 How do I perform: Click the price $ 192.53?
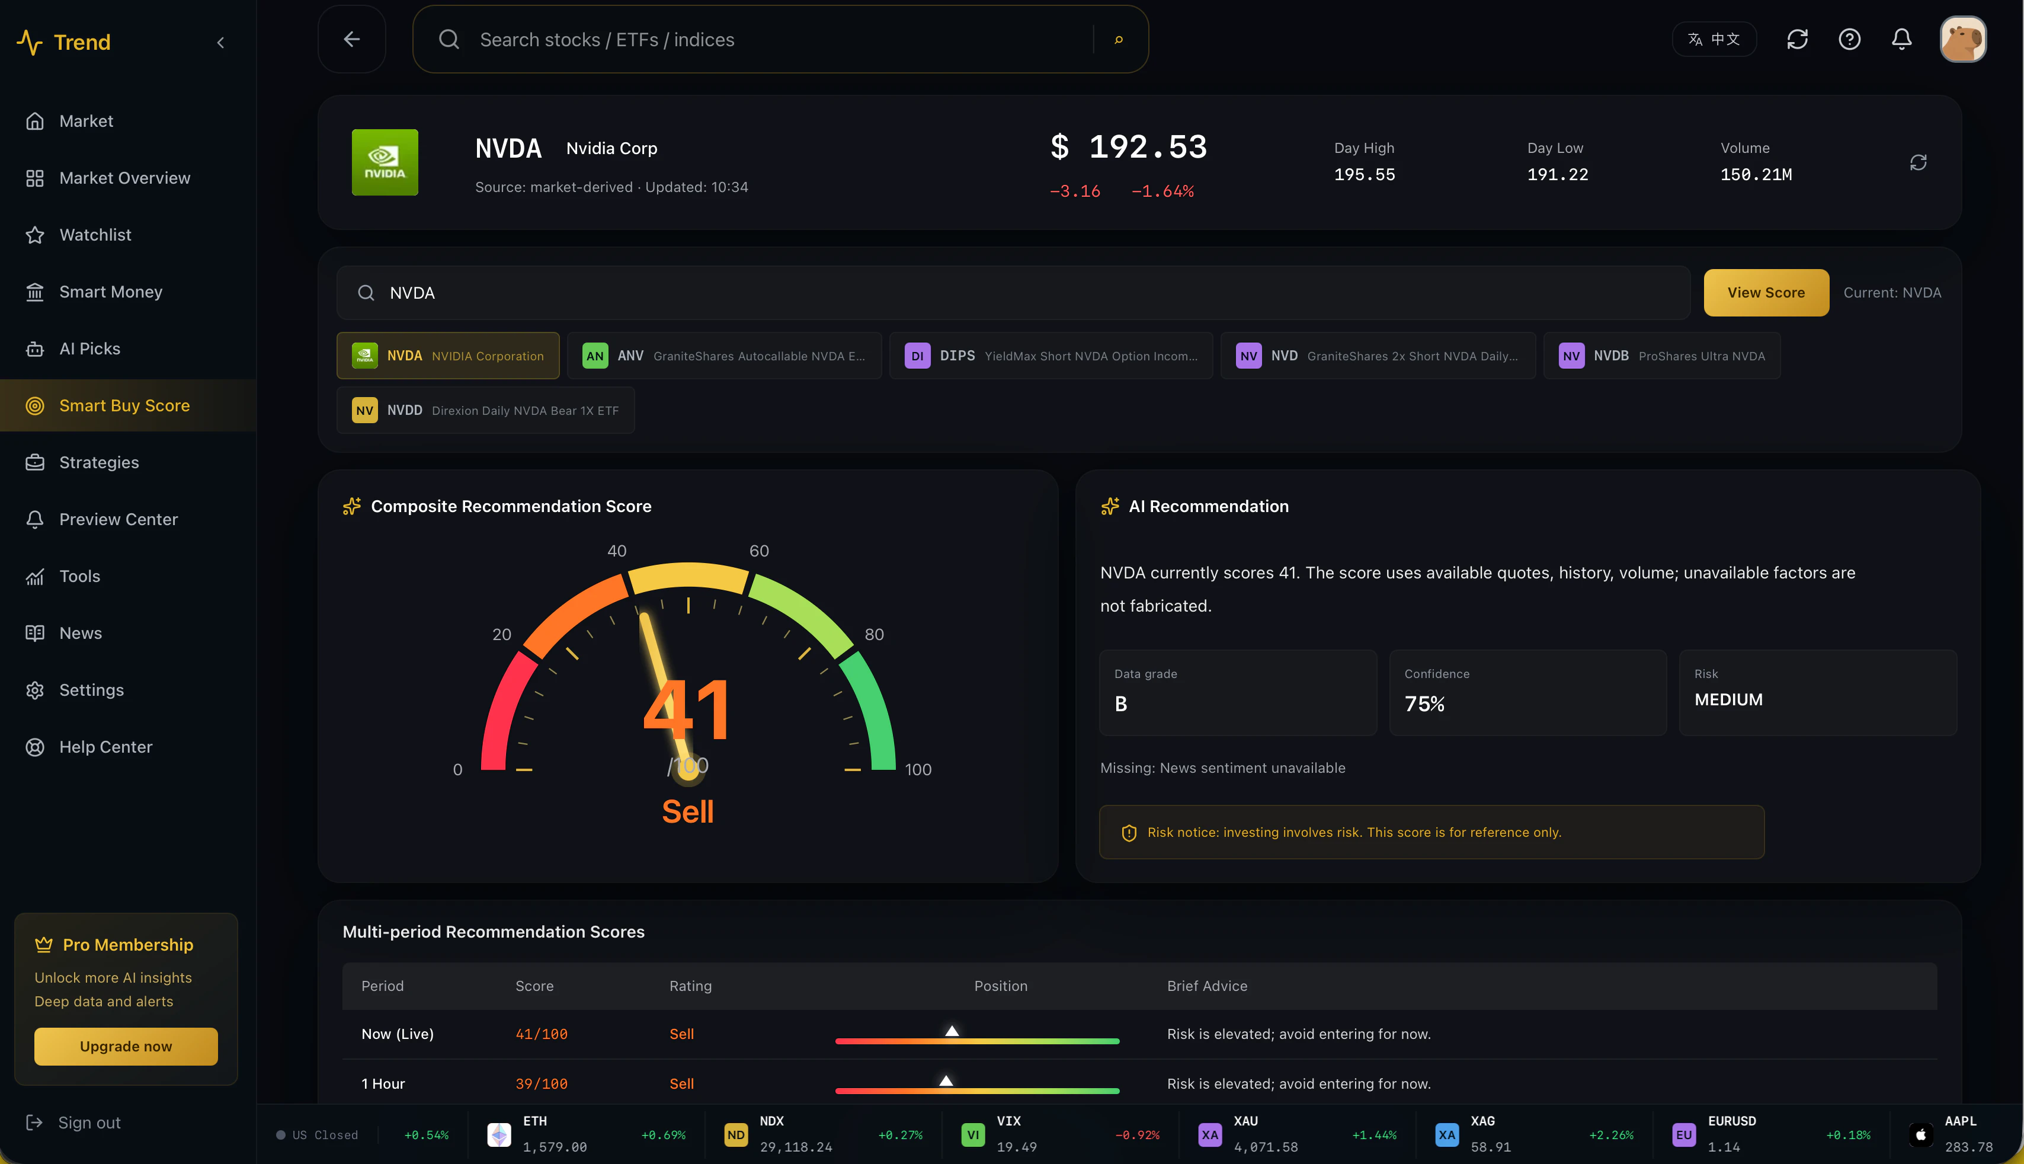click(1128, 147)
